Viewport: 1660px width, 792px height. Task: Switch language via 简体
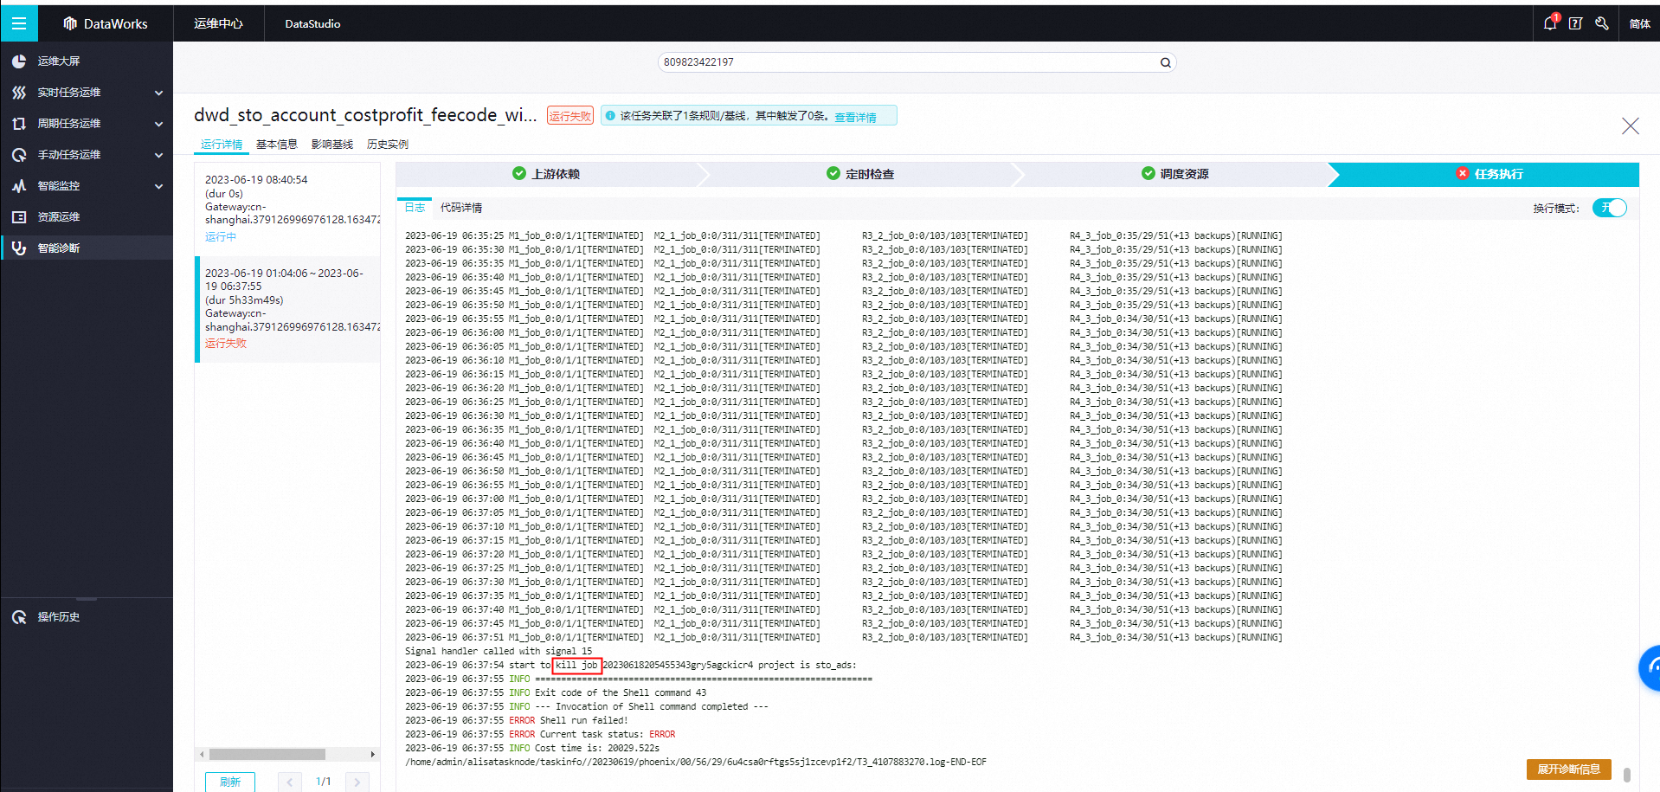pos(1639,24)
